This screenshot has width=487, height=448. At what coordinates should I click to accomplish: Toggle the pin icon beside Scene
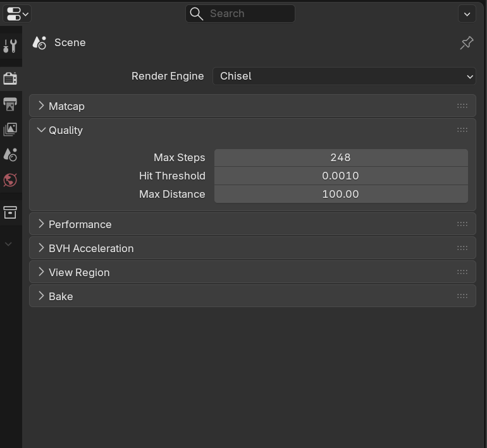click(x=467, y=43)
